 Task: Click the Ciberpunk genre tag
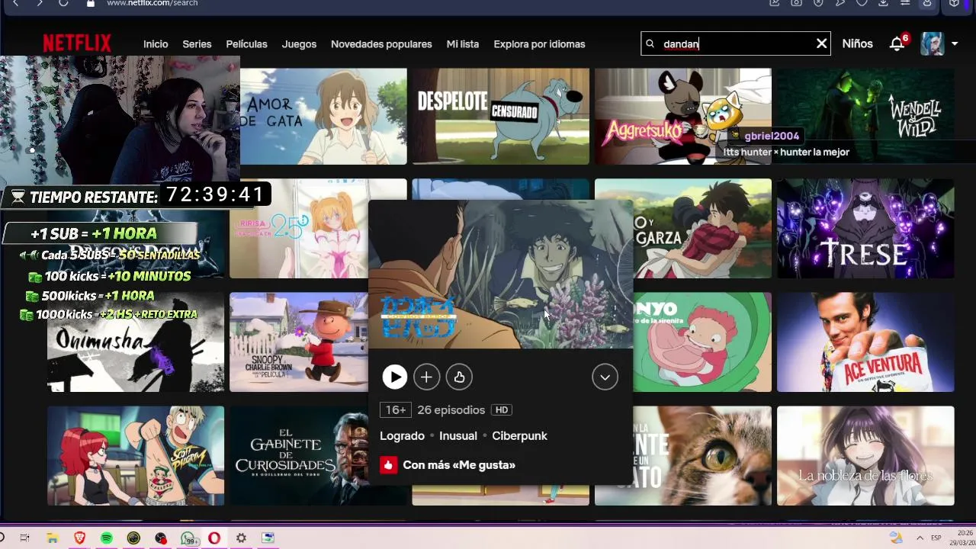519,436
